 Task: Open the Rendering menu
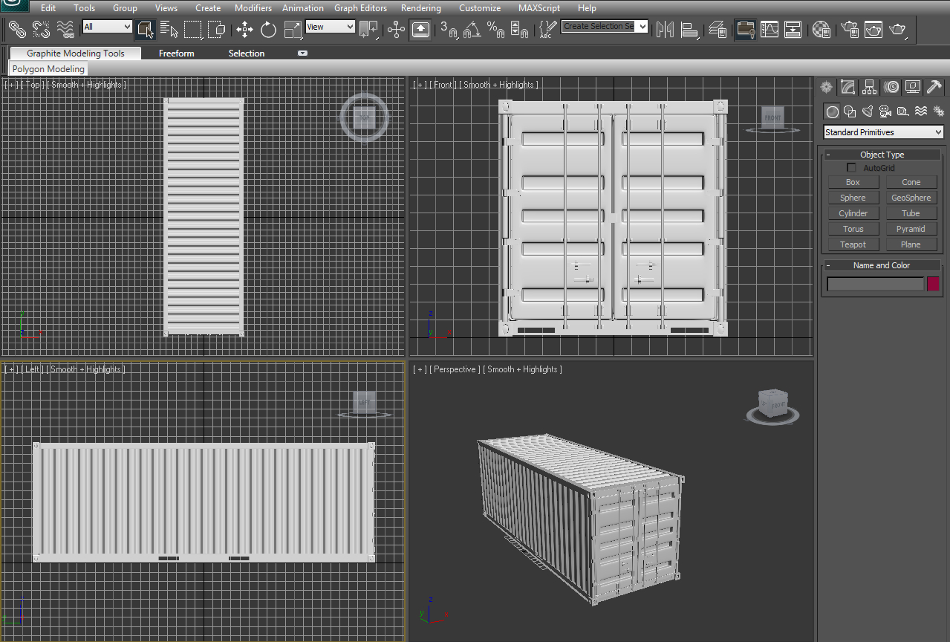click(420, 8)
